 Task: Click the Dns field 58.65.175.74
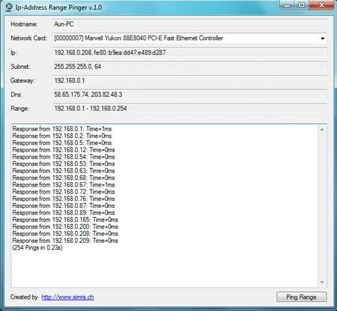(x=190, y=95)
